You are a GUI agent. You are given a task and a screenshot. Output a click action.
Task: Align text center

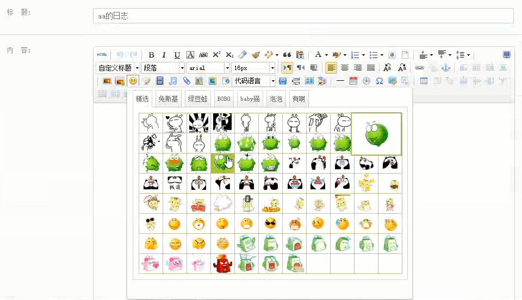(x=345, y=68)
